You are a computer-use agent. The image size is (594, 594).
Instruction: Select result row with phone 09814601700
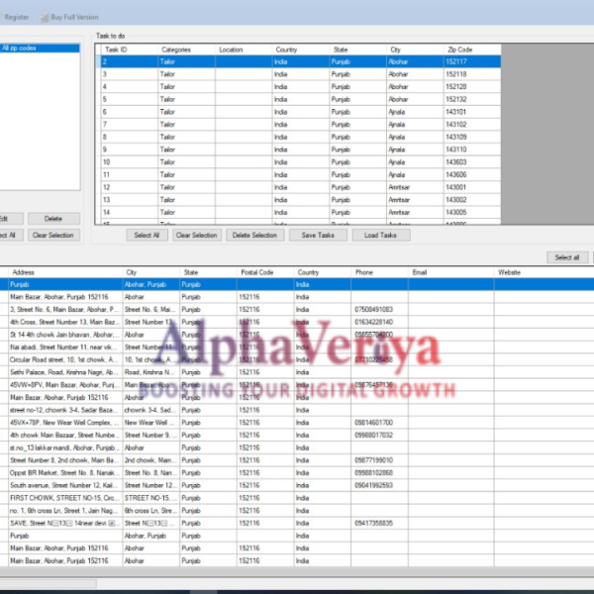pyautogui.click(x=297, y=423)
